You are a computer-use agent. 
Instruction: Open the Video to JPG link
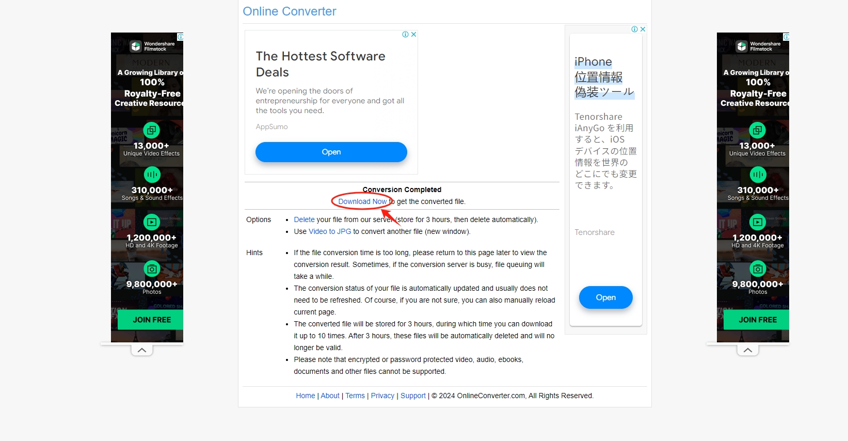click(330, 231)
